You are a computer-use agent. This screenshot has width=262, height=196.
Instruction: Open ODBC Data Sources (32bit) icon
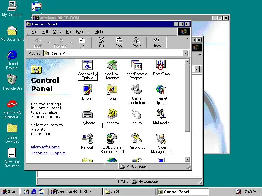pyautogui.click(x=112, y=143)
